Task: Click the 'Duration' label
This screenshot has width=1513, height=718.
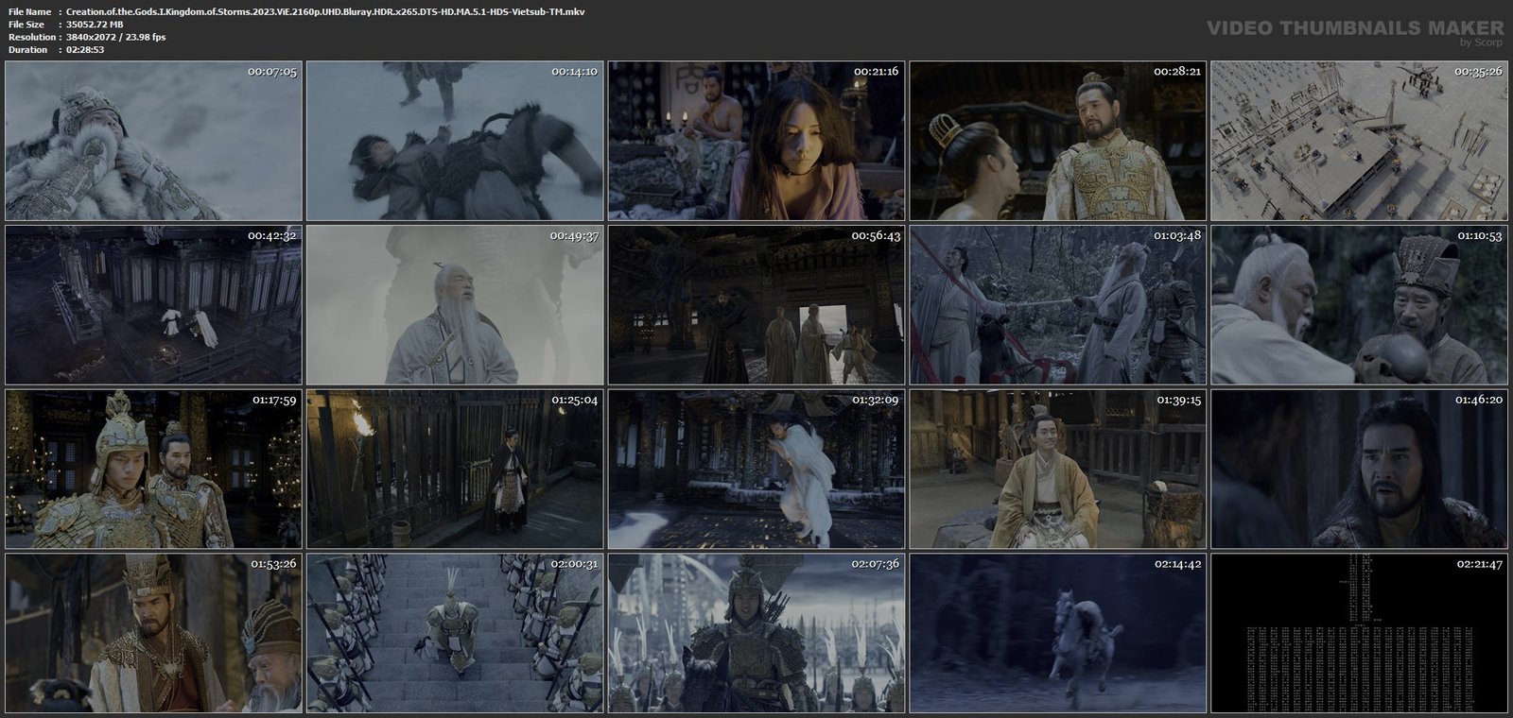Action: tap(27, 49)
